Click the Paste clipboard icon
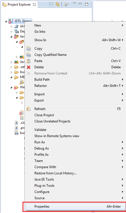Image resolution: width=126 pixels, height=213 pixels. (29, 61)
